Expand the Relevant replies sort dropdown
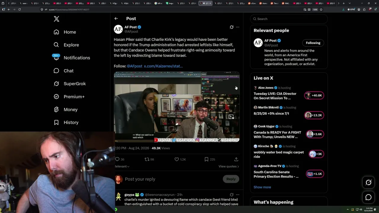Image resolution: width=379 pixels, height=213 pixels. coord(122,166)
